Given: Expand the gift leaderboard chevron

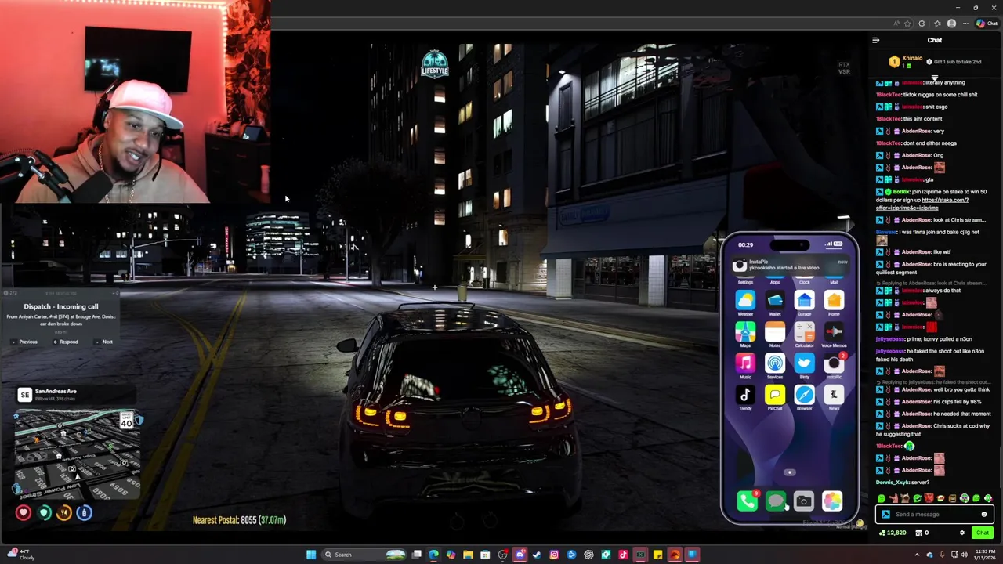Looking at the screenshot, I should 934,78.
